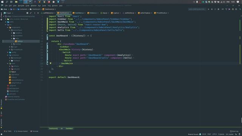Screen dimensions: 242x136
Task: Open Windows notification center
Action: click(x=238, y=2)
